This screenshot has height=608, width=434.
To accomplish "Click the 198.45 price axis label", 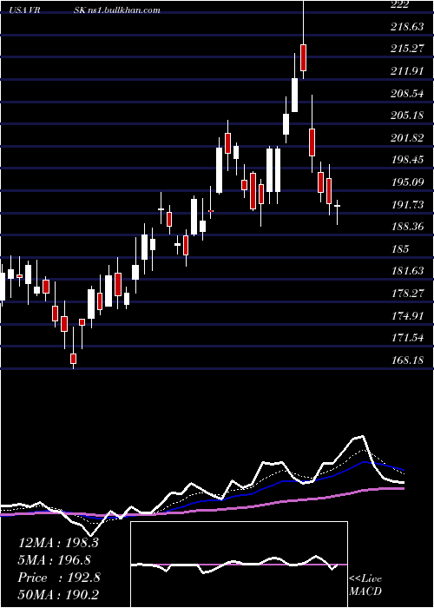I will (x=406, y=160).
